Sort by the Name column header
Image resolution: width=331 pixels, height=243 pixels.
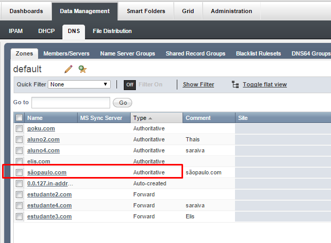tap(35, 118)
